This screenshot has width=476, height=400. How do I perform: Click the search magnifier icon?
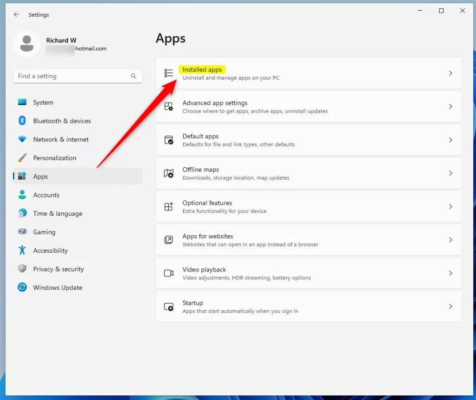[133, 76]
